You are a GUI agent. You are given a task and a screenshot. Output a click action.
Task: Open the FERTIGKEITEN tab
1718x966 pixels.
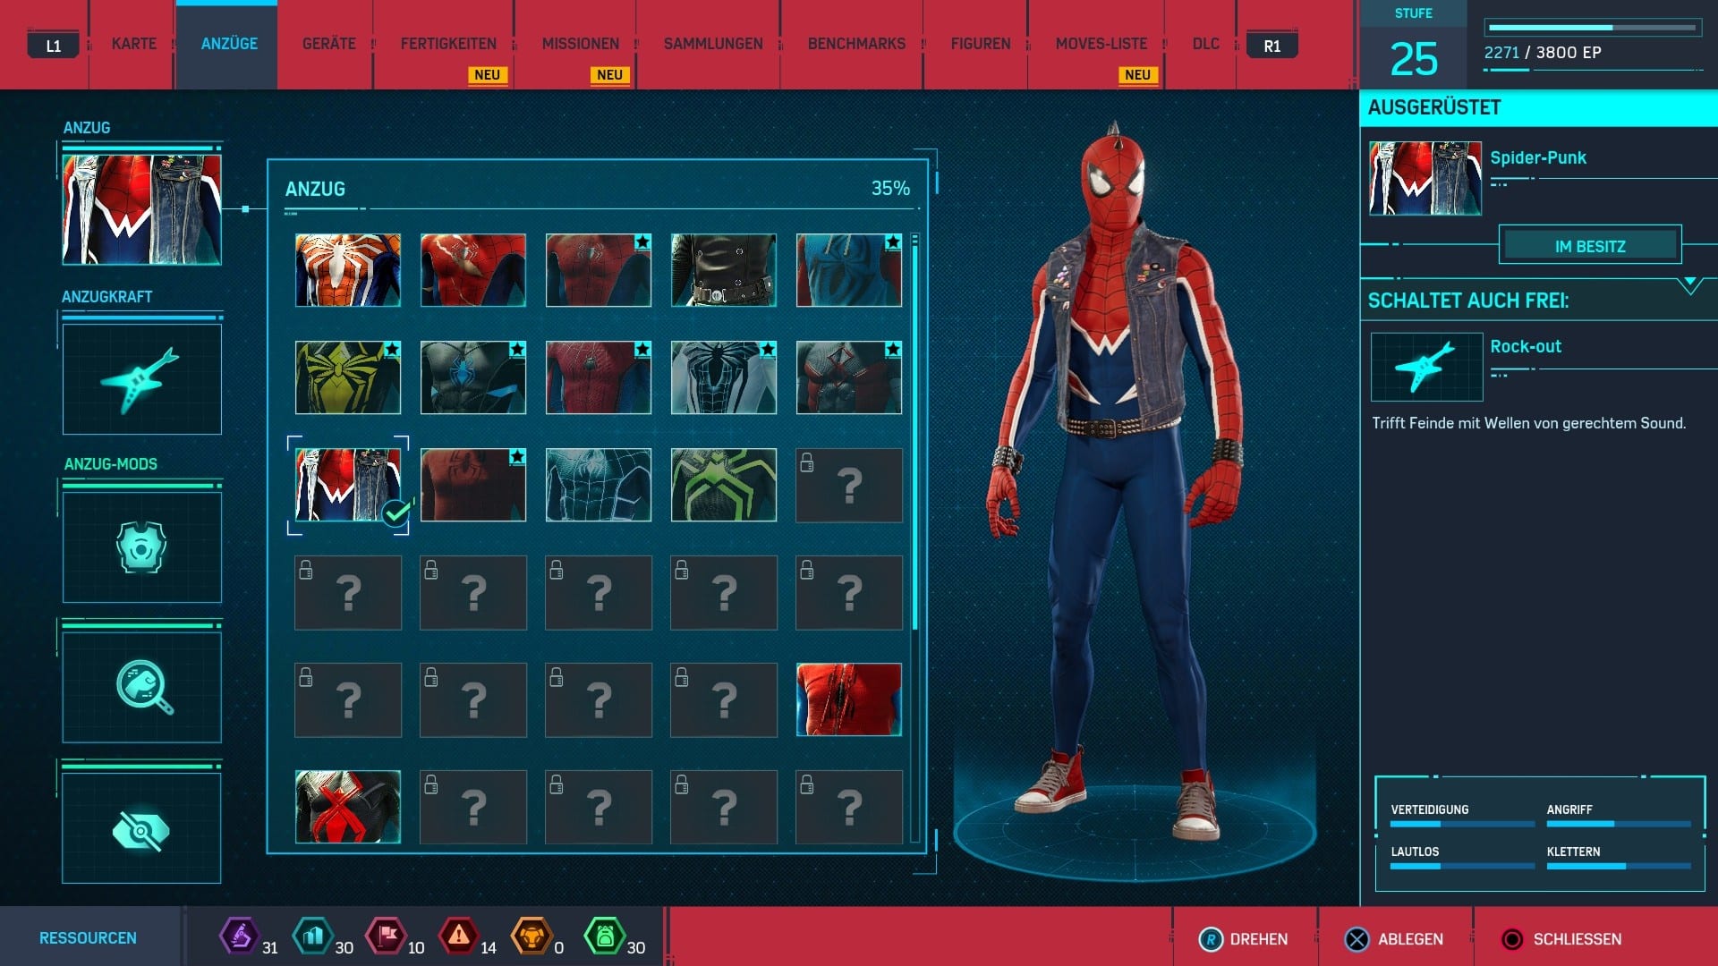click(x=448, y=44)
